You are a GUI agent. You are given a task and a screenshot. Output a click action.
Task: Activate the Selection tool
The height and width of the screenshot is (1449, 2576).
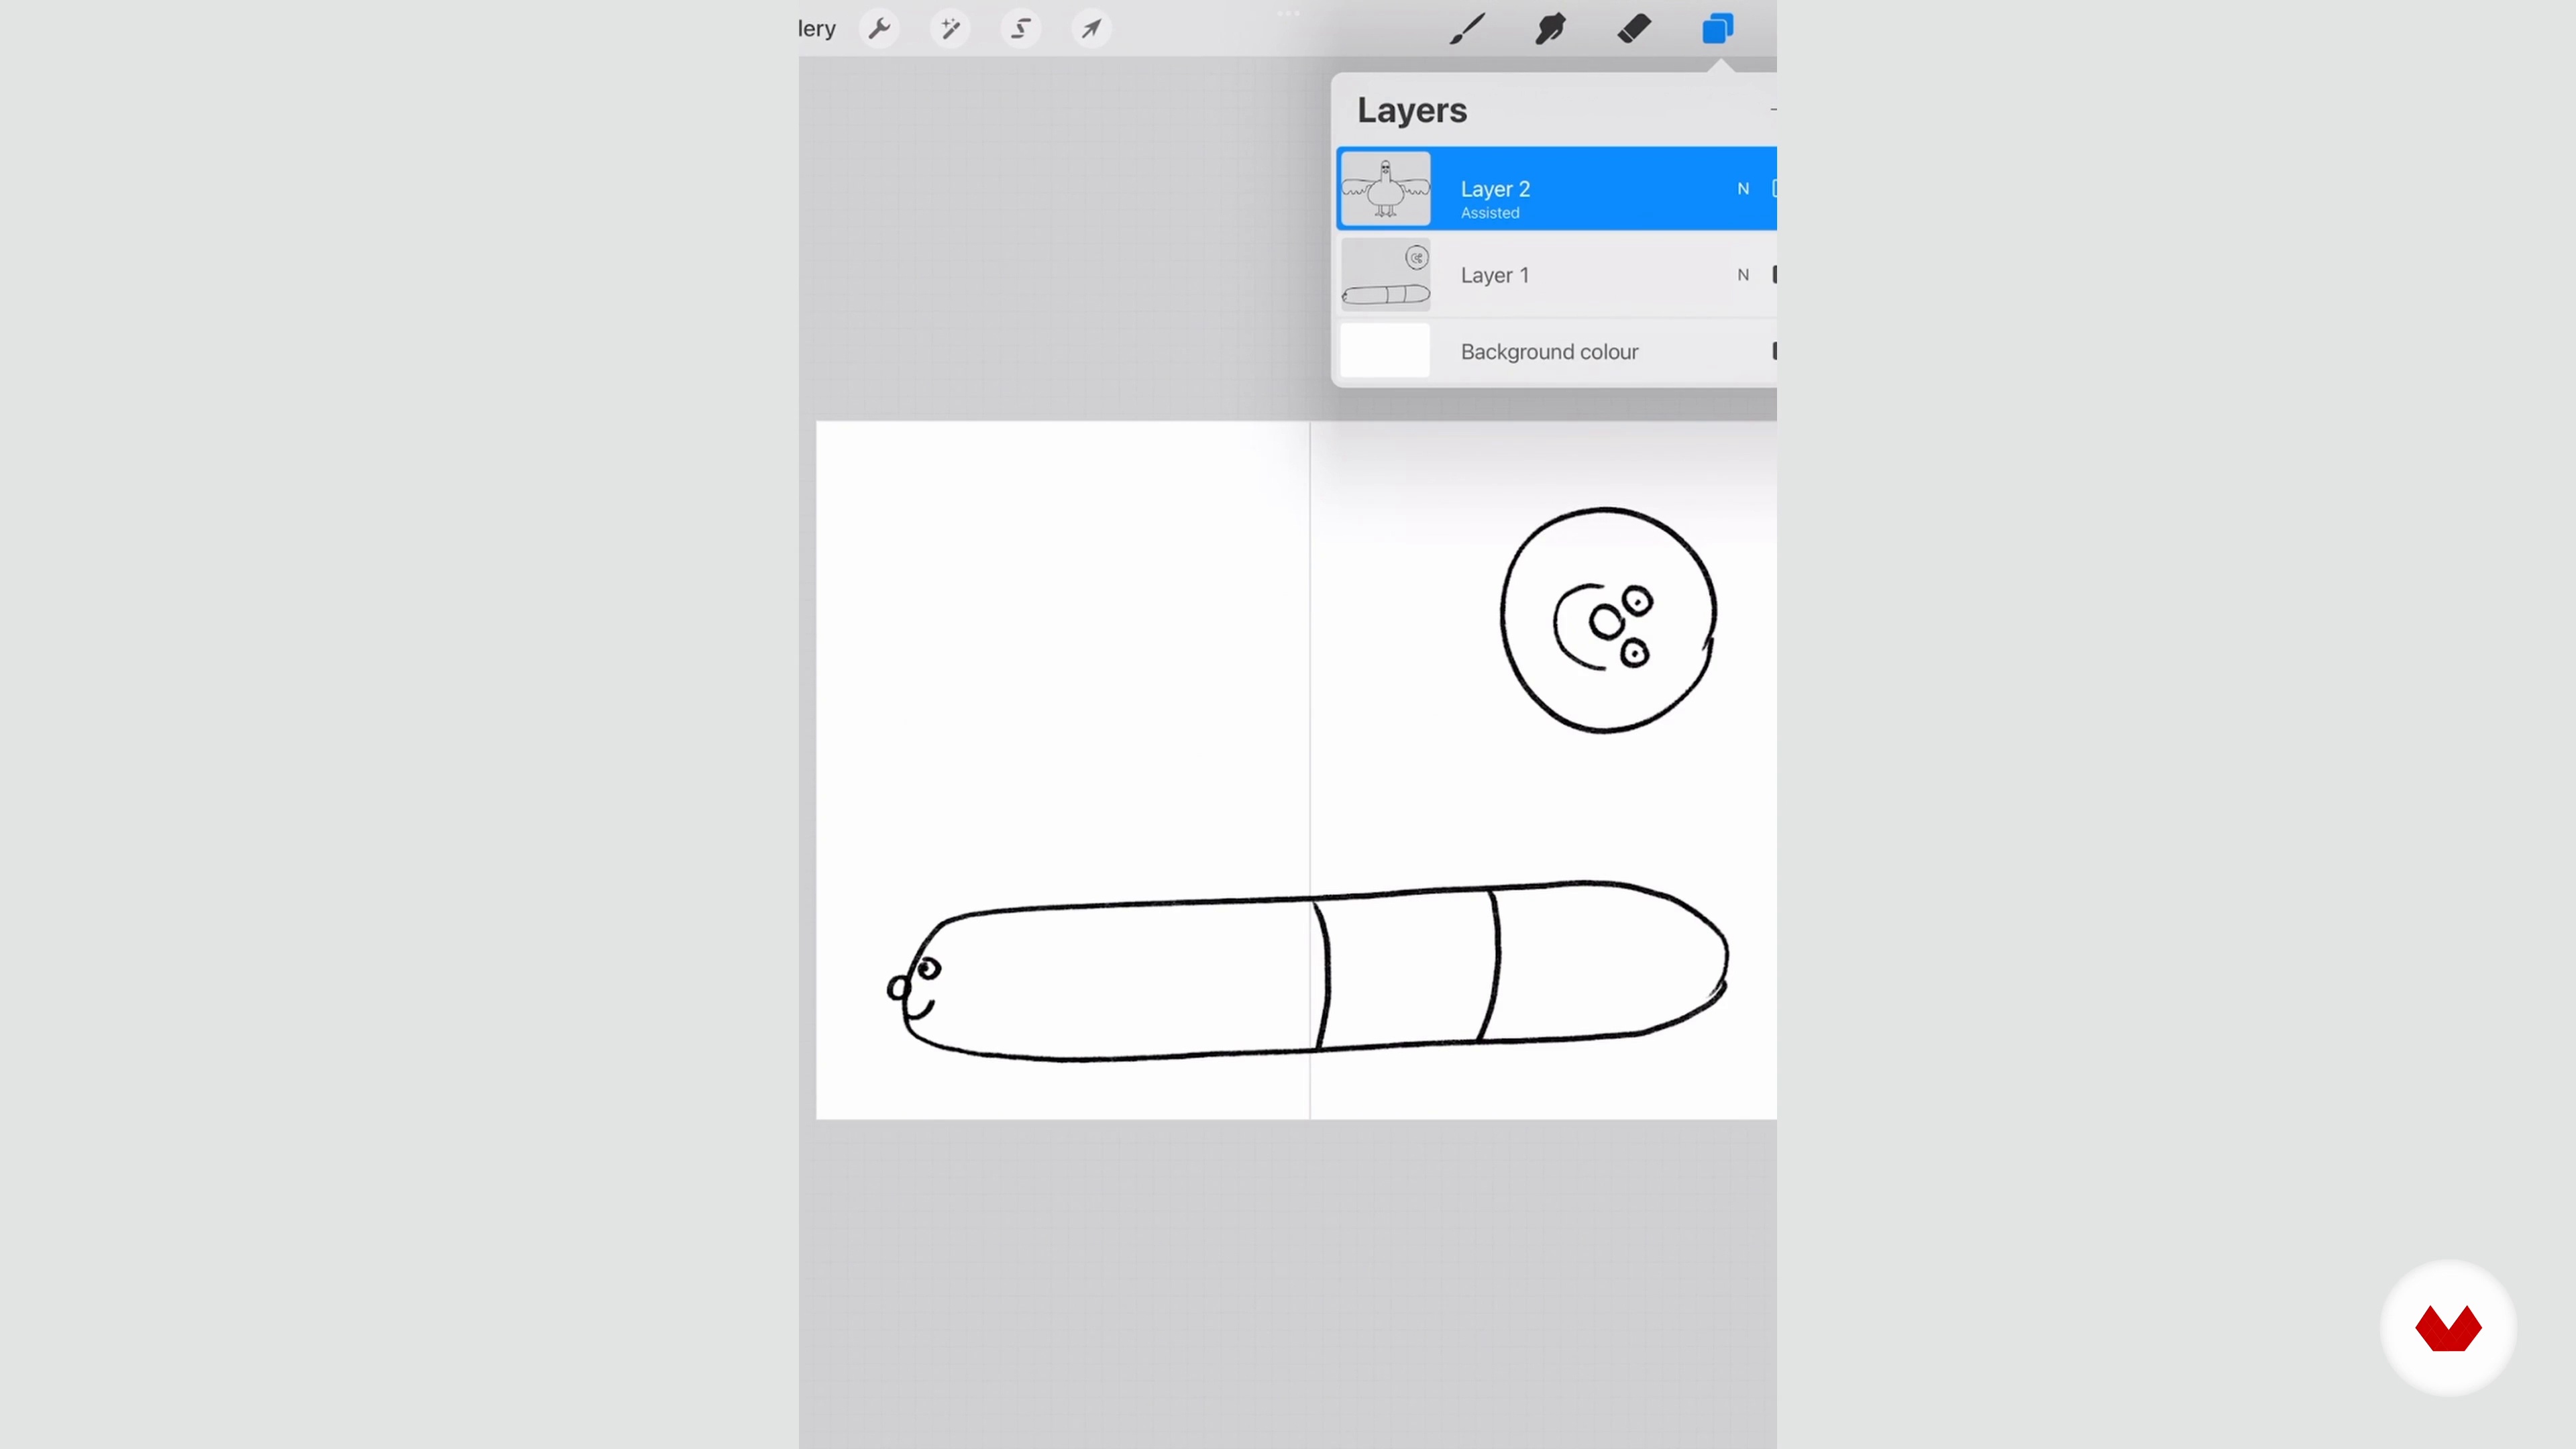1020,29
